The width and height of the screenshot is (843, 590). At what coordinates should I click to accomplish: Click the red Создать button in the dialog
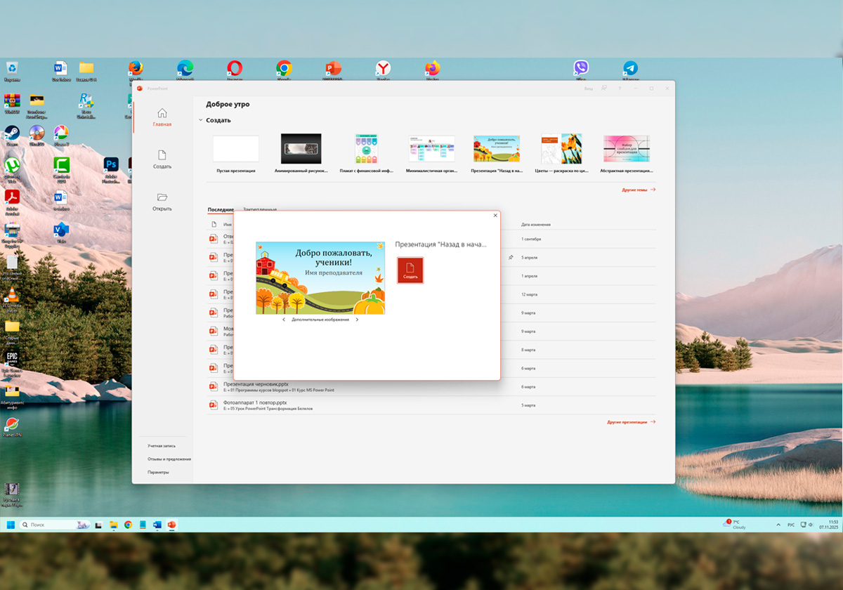click(410, 270)
